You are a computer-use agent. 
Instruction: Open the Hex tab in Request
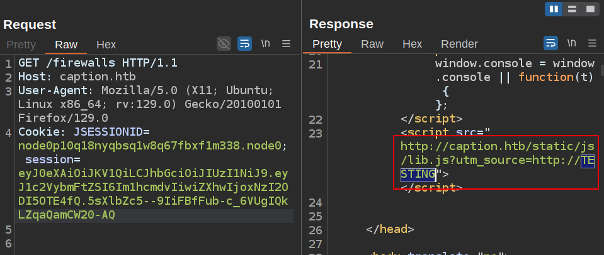click(x=106, y=45)
